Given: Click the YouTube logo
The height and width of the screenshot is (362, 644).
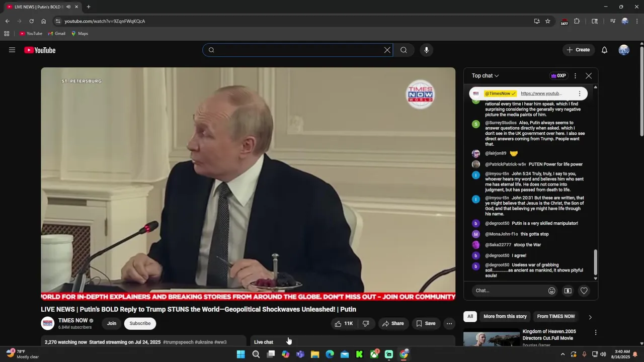Looking at the screenshot, I should click(40, 50).
